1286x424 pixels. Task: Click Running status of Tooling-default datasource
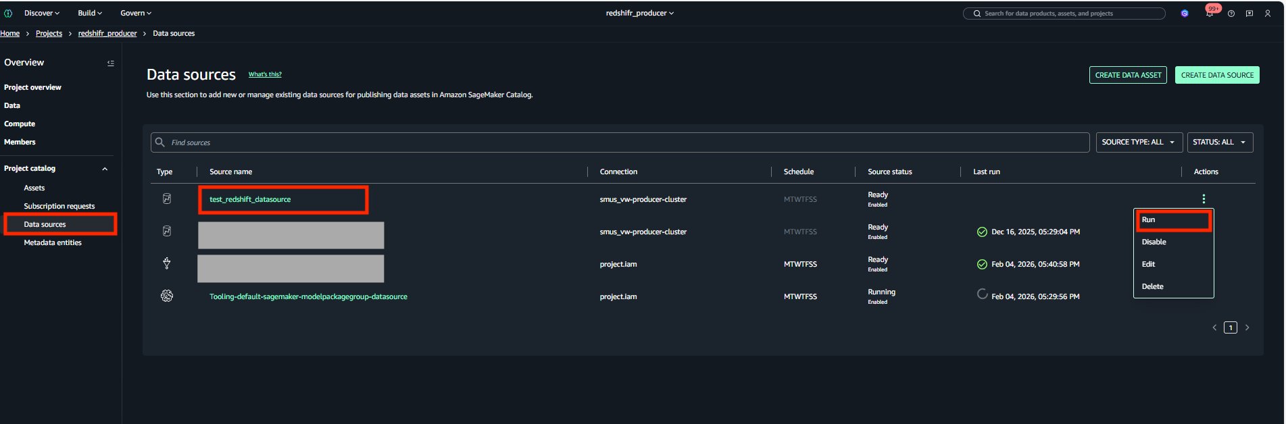(x=881, y=292)
